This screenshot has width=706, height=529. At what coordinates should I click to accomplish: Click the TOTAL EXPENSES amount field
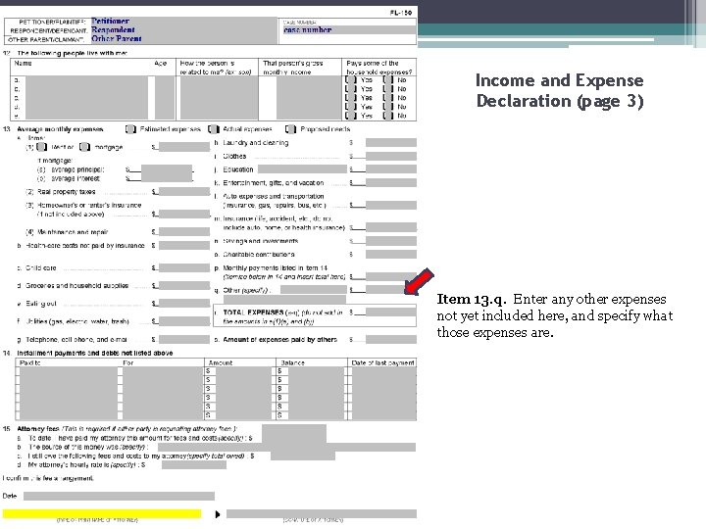391,313
